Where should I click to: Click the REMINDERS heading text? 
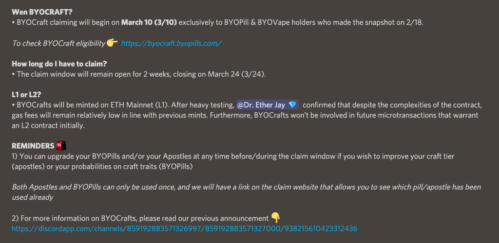pos(33,146)
